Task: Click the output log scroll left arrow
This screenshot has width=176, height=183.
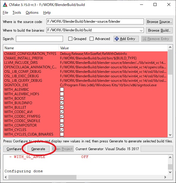Action: click(x=6, y=177)
